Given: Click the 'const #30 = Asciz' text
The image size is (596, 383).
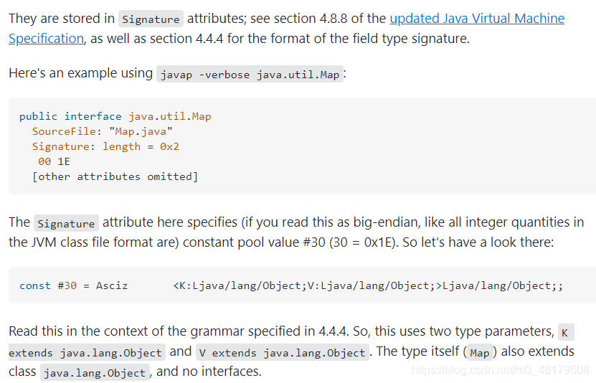Looking at the screenshot, I should pyautogui.click(x=73, y=285).
